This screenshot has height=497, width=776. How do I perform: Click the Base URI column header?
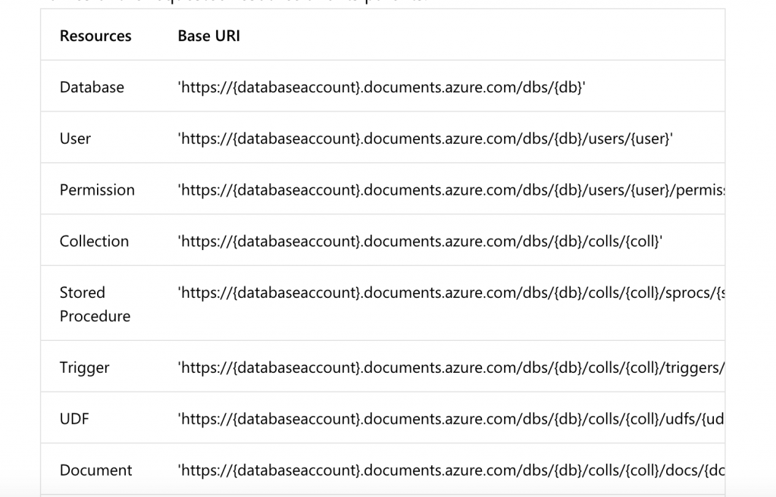[x=209, y=36]
